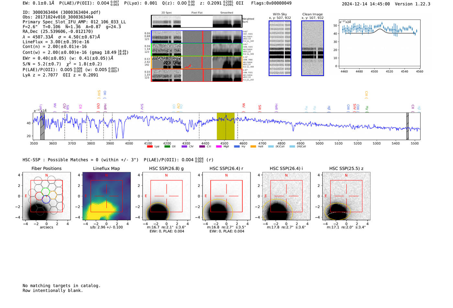Click the yellow highlighted band in the spectrum
453x308 pixels.
coord(226,126)
